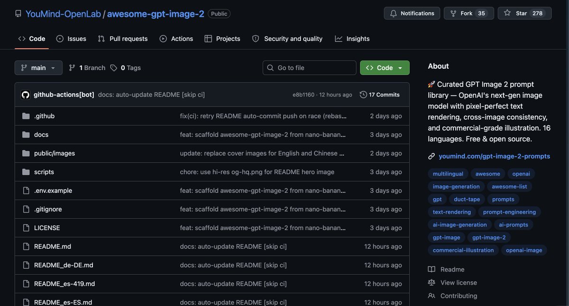Click the scripts folder icon
This screenshot has width=569, height=306.
(26, 172)
